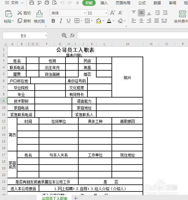188x200 pixels.
Task: Justify text alignment icon
Action: (x=157, y=21)
